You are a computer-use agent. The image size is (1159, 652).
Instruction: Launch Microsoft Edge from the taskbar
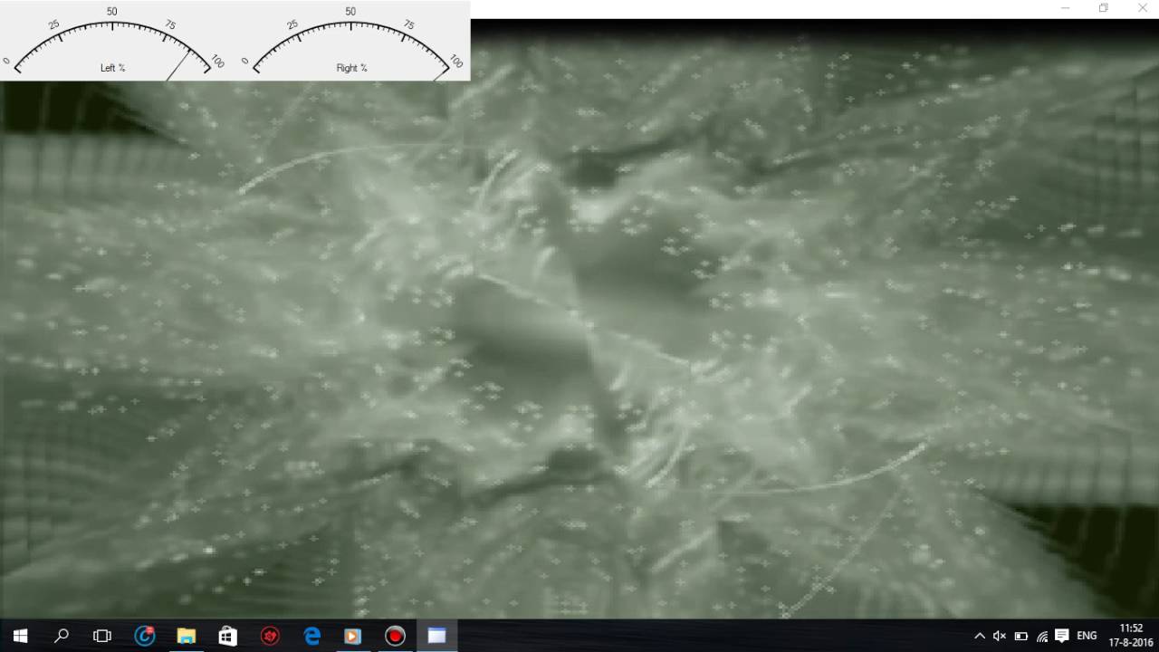pyautogui.click(x=311, y=636)
